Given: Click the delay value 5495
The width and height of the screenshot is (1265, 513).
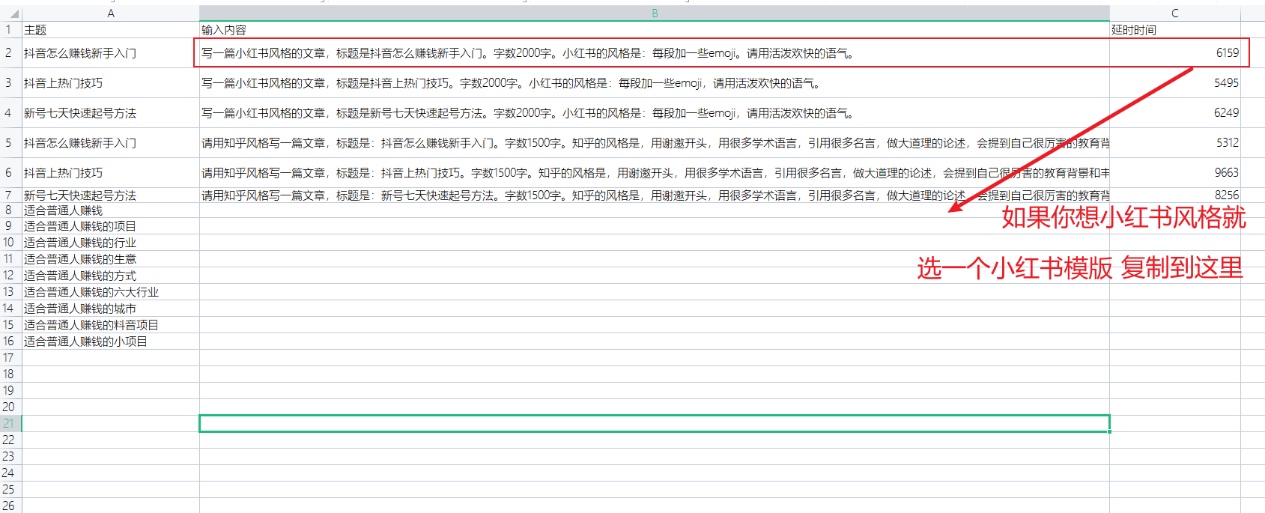Looking at the screenshot, I should click(x=1175, y=83).
